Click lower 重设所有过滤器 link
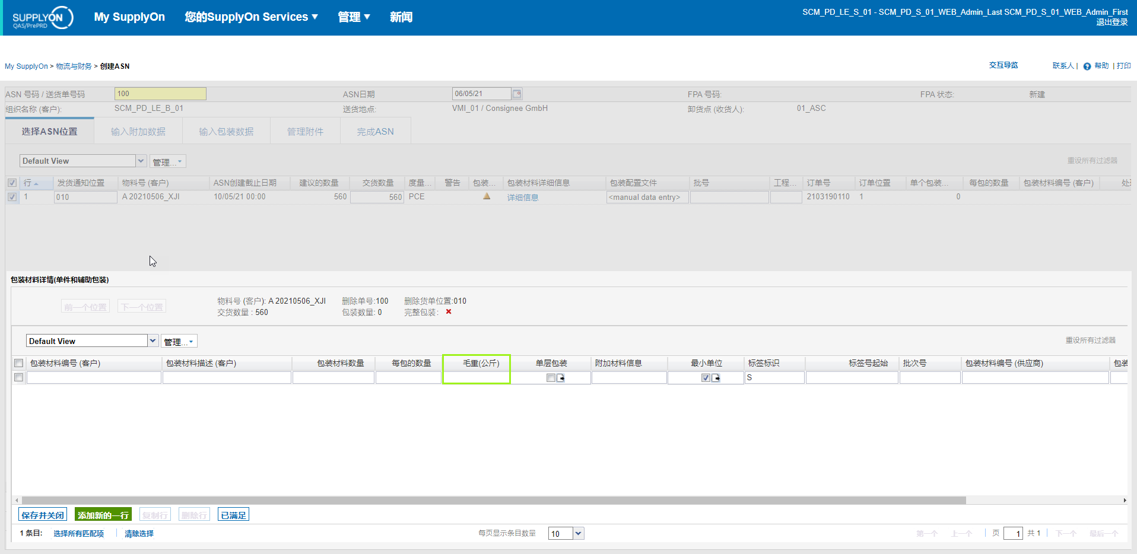Image resolution: width=1137 pixels, height=554 pixels. (x=1090, y=340)
